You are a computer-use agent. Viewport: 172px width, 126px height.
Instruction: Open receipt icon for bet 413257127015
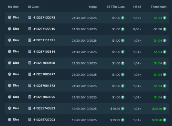click(30, 29)
